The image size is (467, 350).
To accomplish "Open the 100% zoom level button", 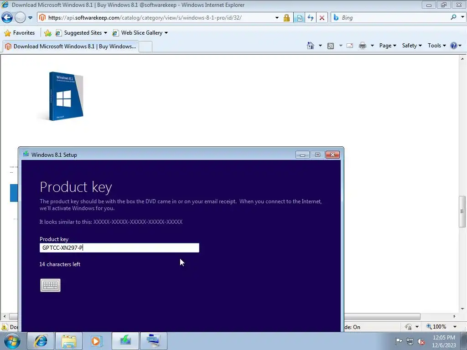I will click(x=436, y=326).
